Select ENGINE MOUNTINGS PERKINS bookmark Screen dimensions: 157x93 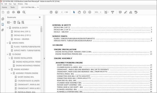[28, 66]
